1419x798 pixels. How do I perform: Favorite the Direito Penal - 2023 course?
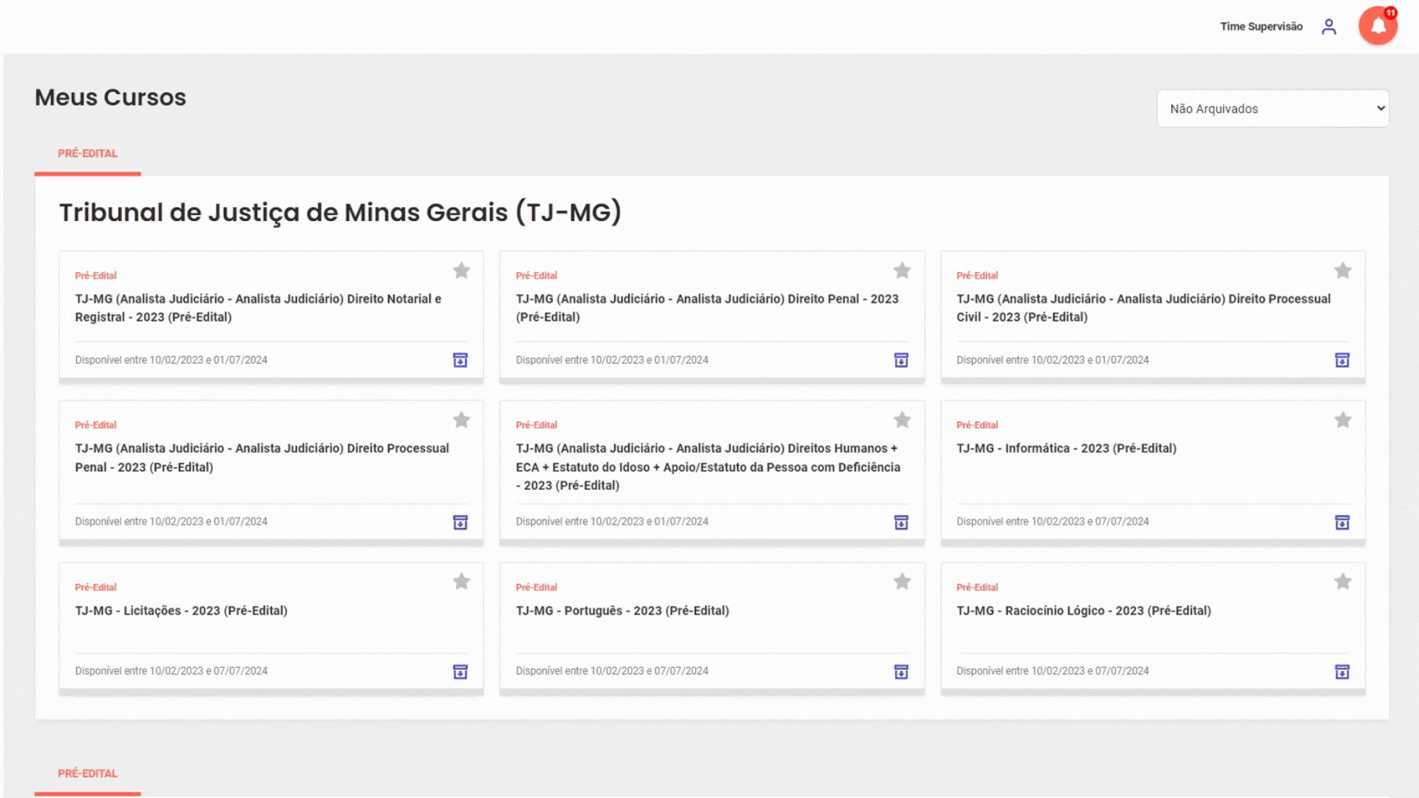point(902,270)
